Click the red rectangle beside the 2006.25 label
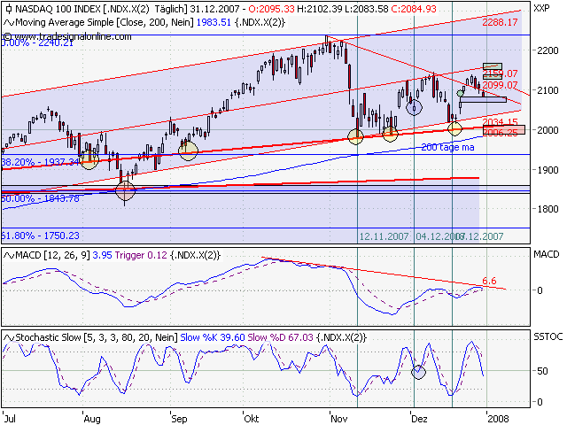This screenshot has height=425, width=567. tap(504, 130)
